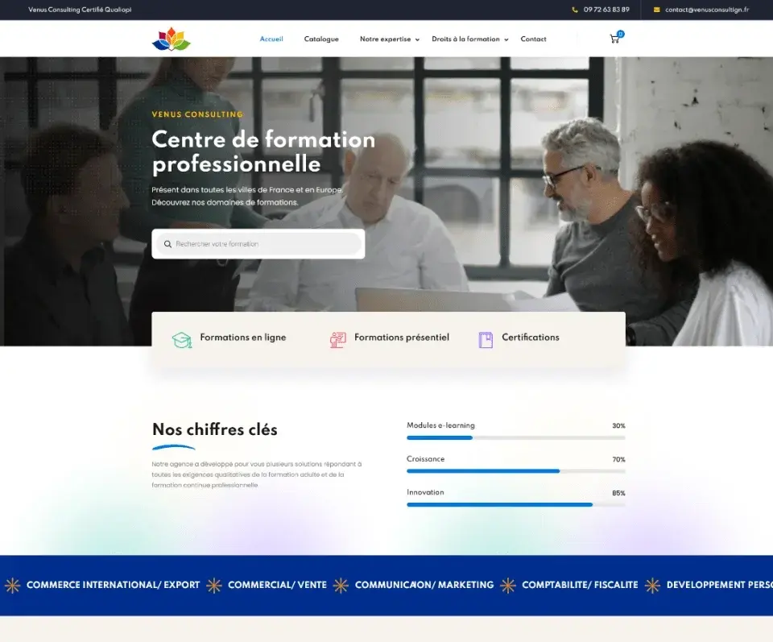Click the phone icon in the top bar
773x642 pixels.
pos(574,10)
